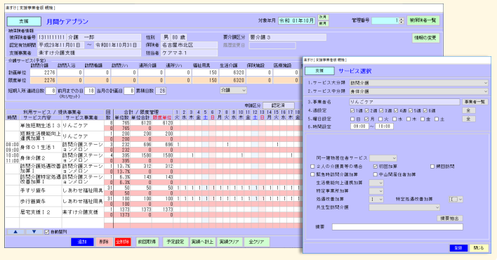The width and height of the screenshot is (497, 260).
Task: Click the 09:00 start time field
Action: (x=359, y=126)
